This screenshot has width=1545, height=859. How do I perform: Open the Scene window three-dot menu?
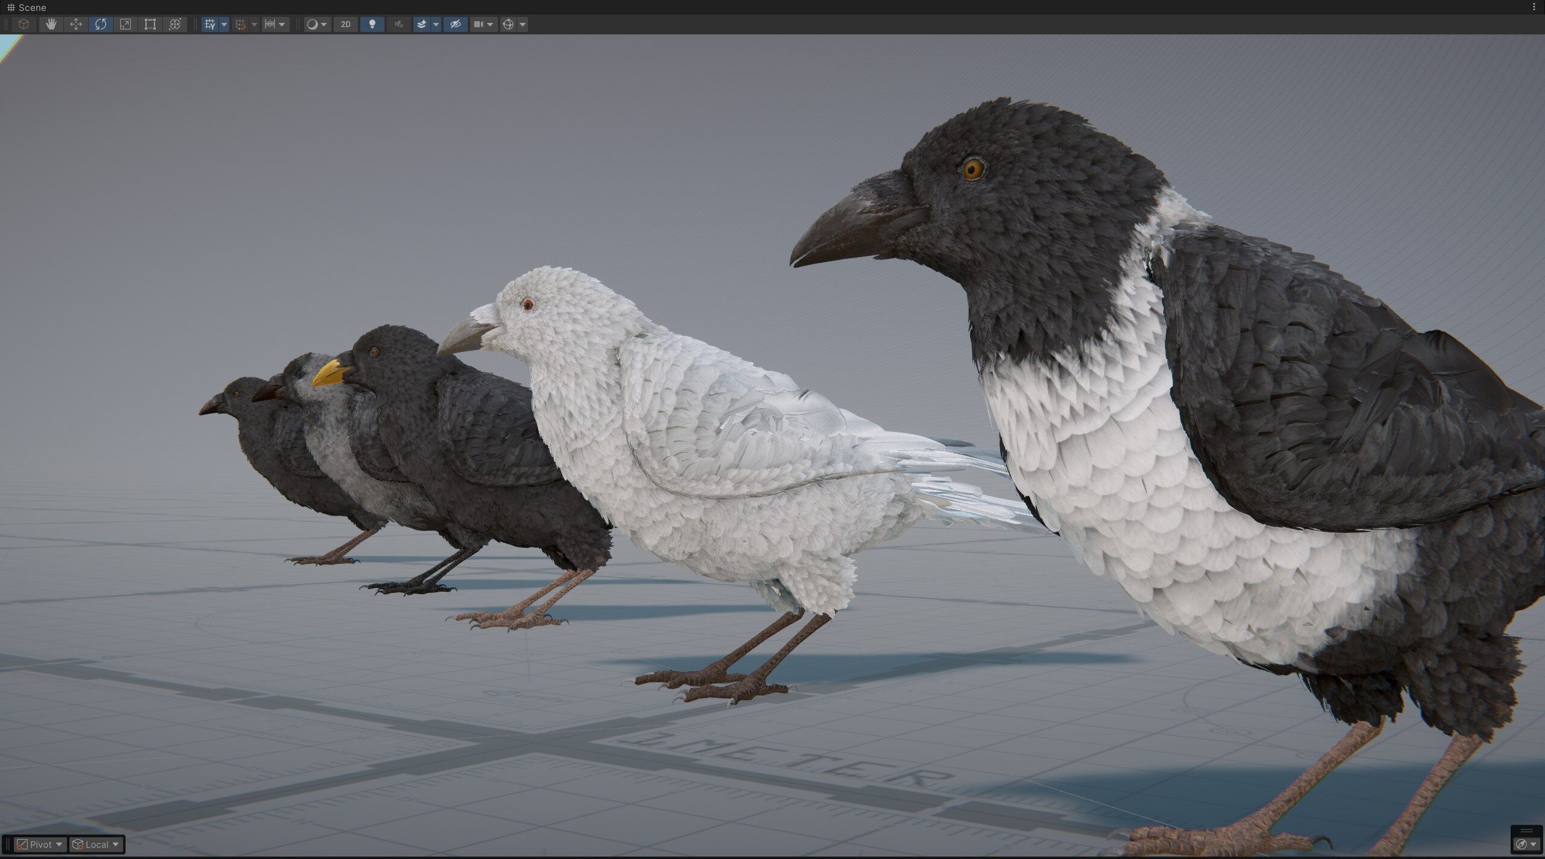point(1535,7)
